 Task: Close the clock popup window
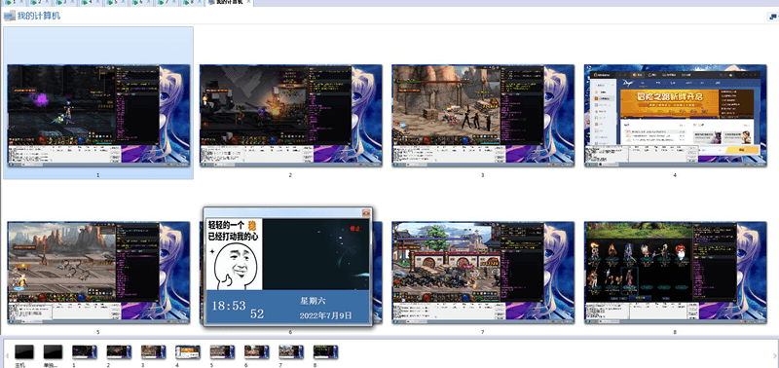coord(366,213)
